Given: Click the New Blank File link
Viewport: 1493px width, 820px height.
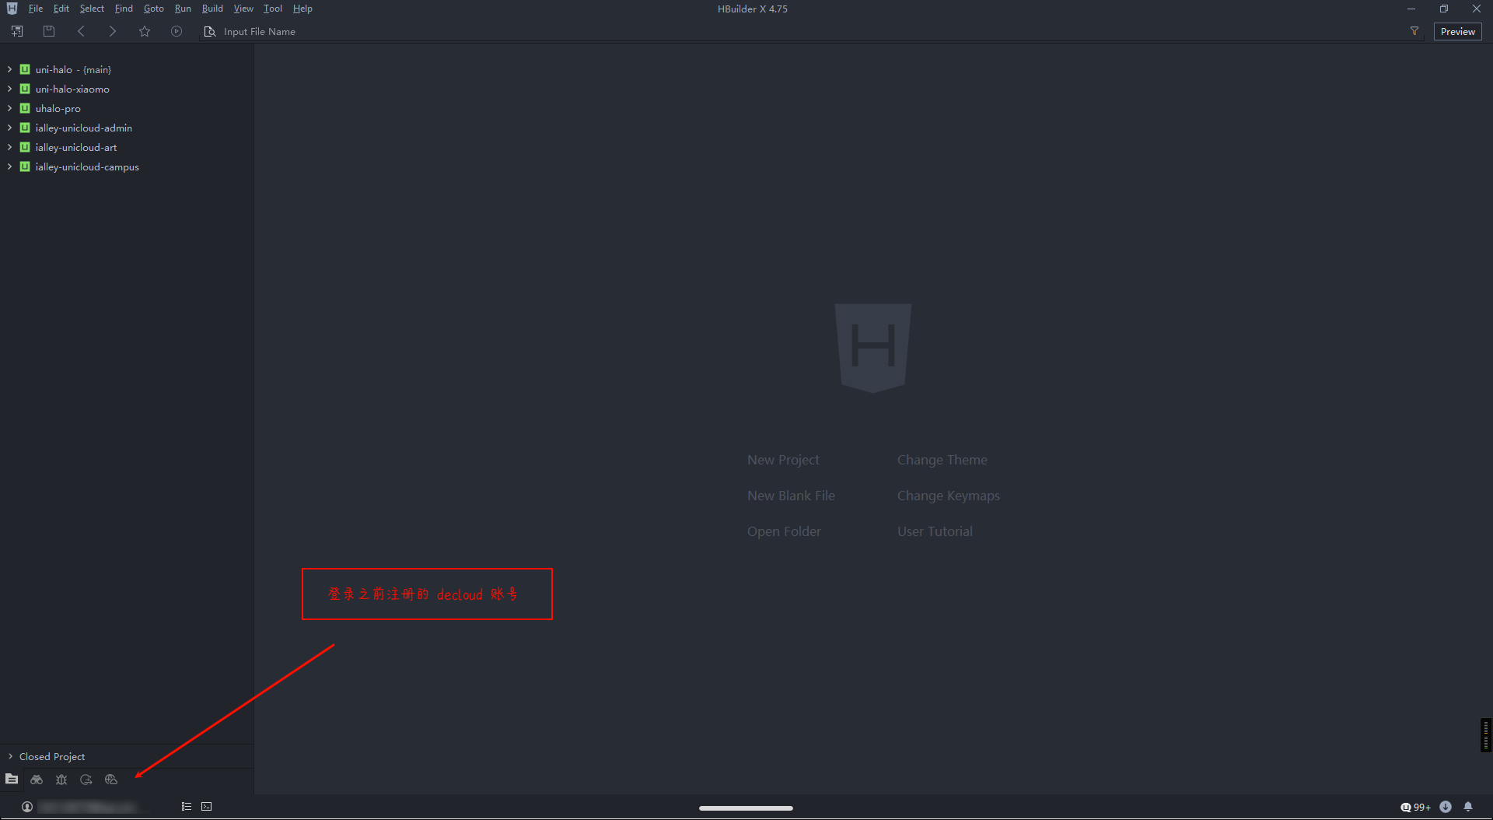Looking at the screenshot, I should pyautogui.click(x=791, y=496).
